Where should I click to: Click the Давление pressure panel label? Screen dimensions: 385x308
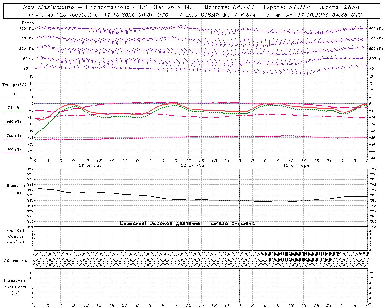(x=16, y=186)
